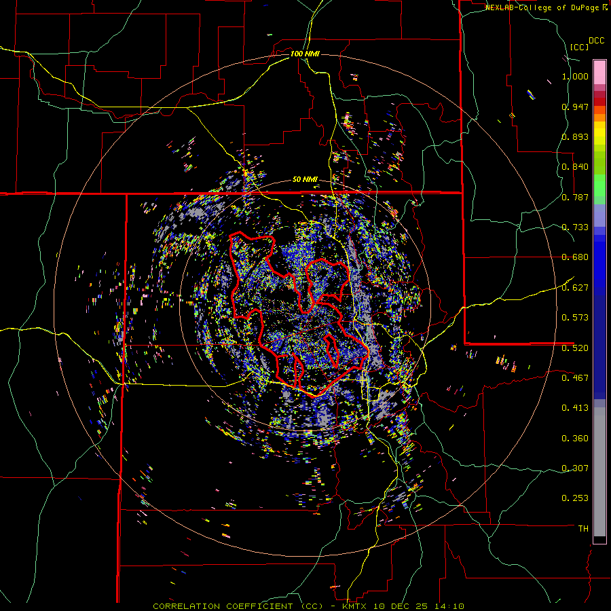Select the 0.893 scale value

(x=575, y=136)
